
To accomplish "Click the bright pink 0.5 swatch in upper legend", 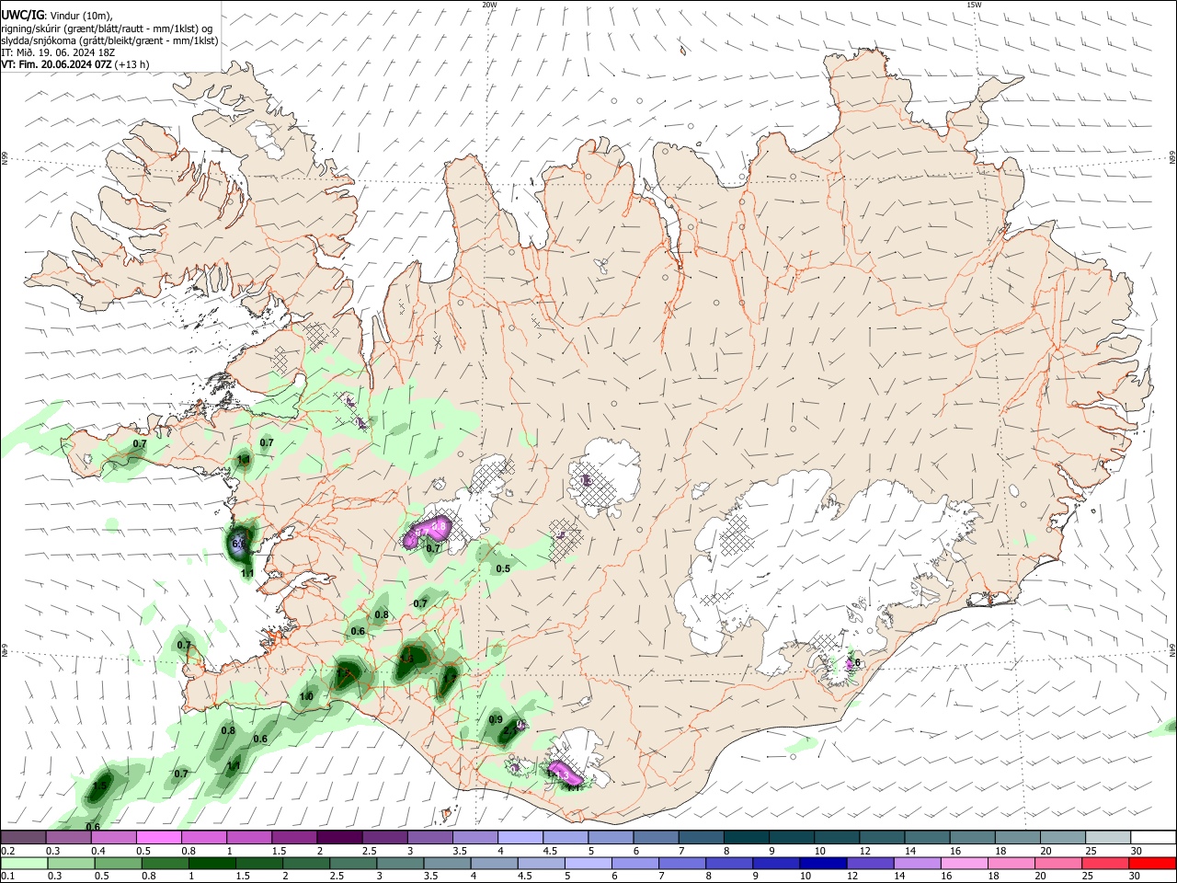I will 158,837.
